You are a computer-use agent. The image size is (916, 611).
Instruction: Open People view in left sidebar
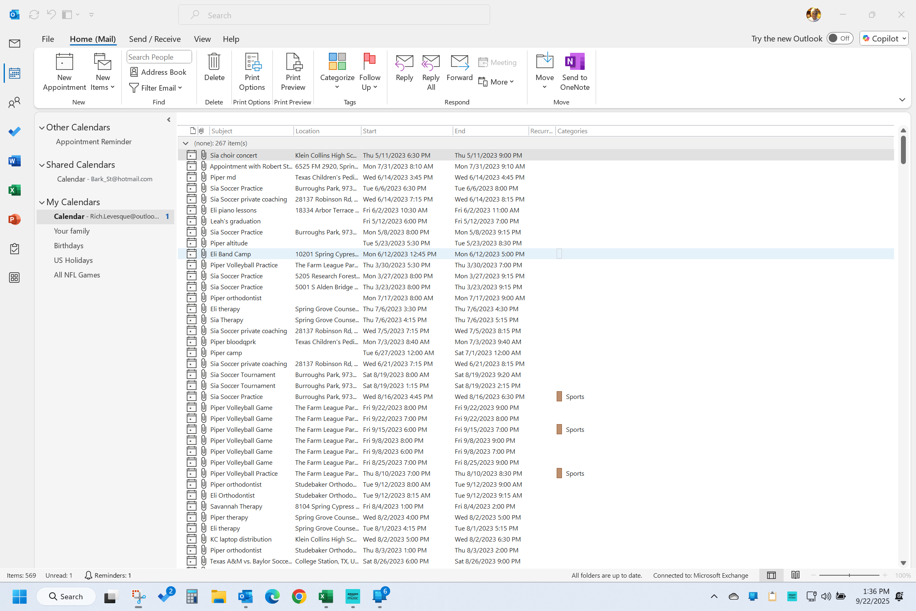click(x=14, y=102)
